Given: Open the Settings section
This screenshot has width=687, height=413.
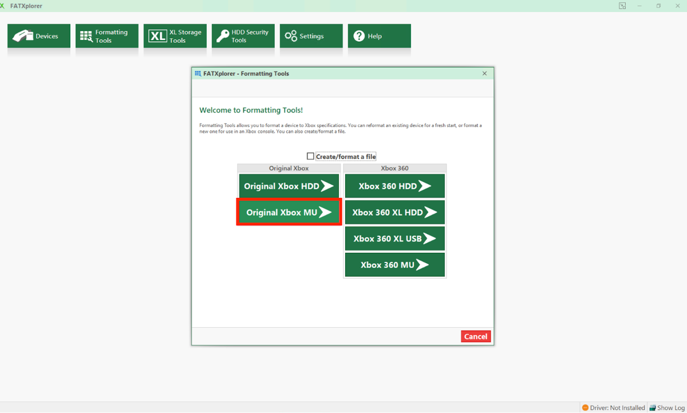Looking at the screenshot, I should pos(311,36).
